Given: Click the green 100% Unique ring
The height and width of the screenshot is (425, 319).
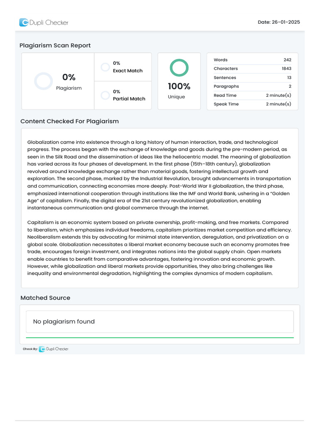Looking at the screenshot, I should (x=179, y=68).
